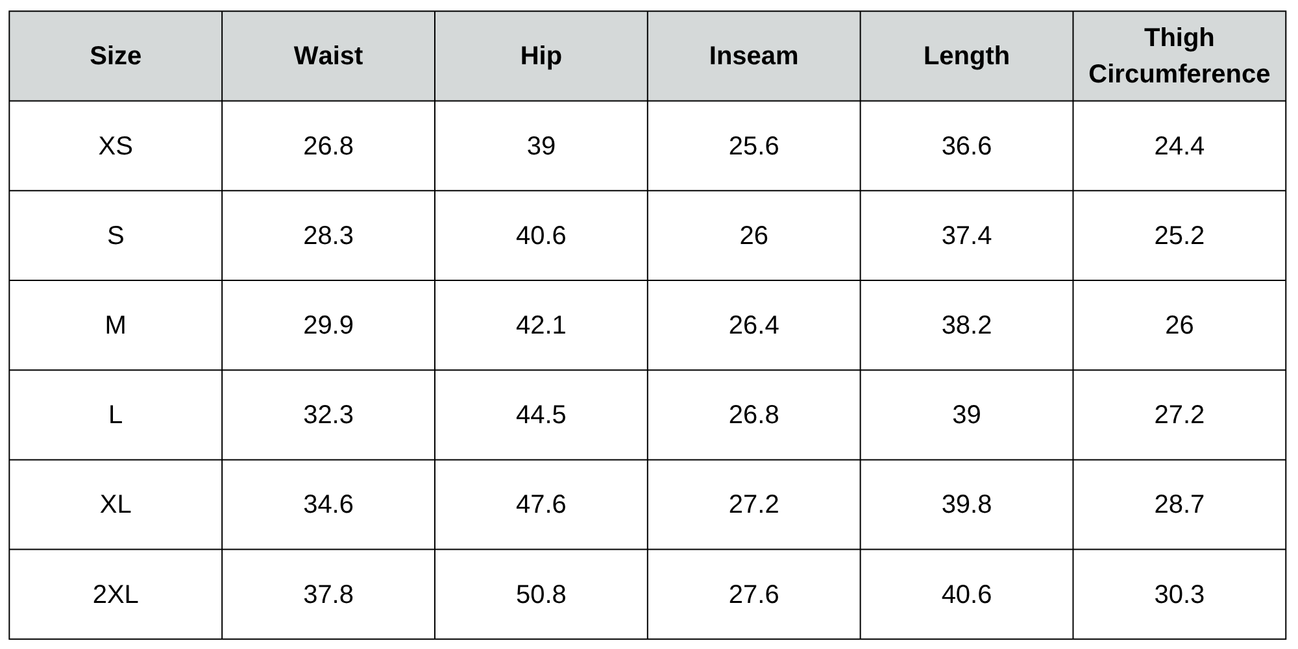
Task: Click thigh circumference value for size S
Action: tap(1179, 236)
